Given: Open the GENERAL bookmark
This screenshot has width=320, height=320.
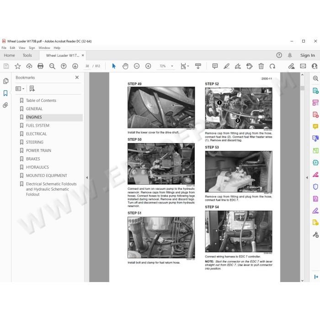Looking at the screenshot, I should (34, 109).
